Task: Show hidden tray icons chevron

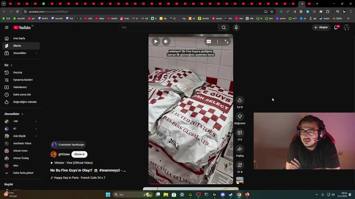Action: click(317, 195)
